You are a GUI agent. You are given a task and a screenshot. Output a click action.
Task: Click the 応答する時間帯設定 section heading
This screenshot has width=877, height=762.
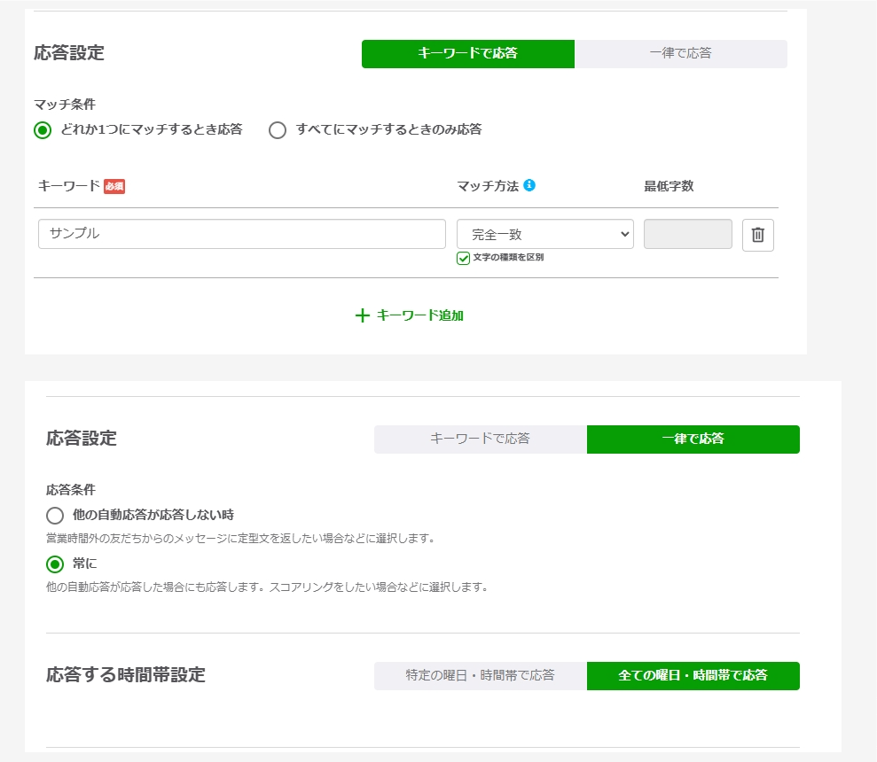click(125, 675)
